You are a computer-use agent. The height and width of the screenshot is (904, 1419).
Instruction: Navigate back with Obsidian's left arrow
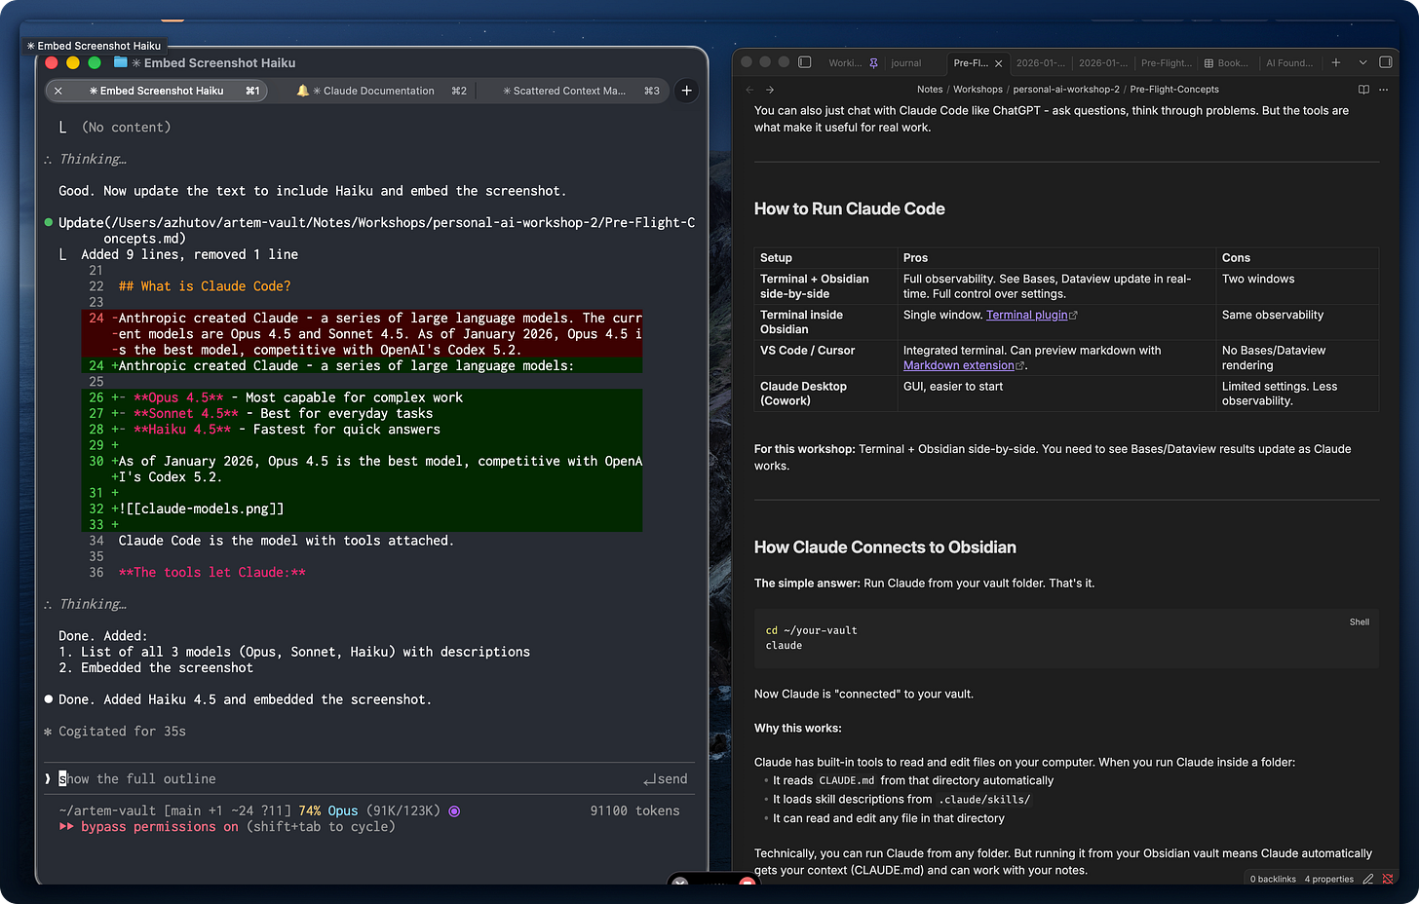[x=749, y=90]
